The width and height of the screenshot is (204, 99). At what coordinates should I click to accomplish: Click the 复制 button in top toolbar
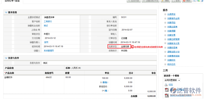(x=176, y=1)
